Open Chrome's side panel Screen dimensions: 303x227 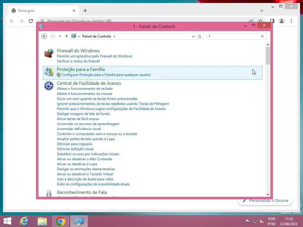coord(272,21)
